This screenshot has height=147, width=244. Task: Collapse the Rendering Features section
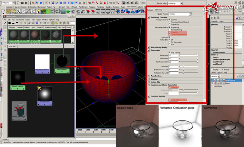(148, 17)
